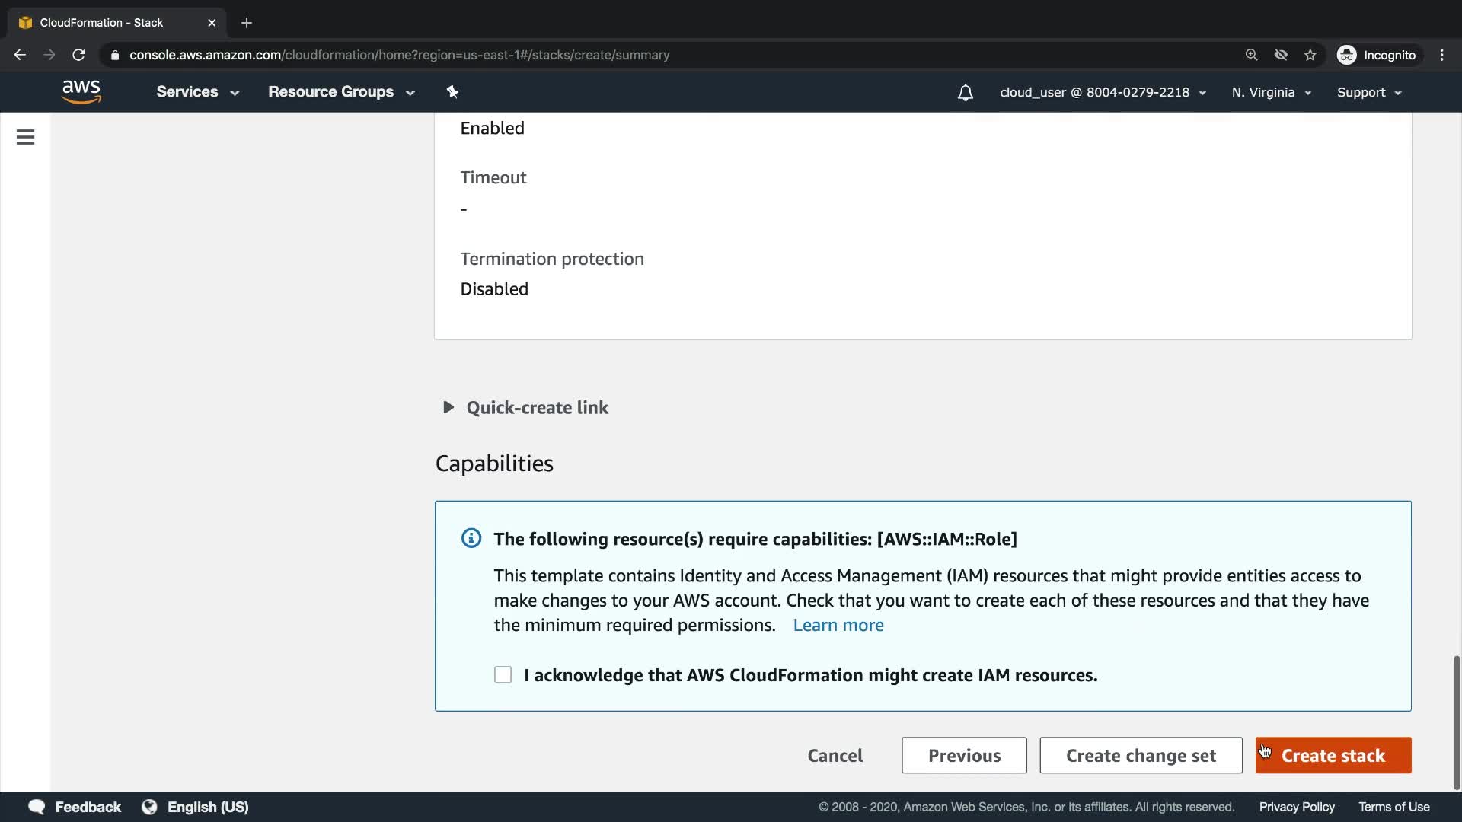Bookmark page using the star icon

(1310, 55)
